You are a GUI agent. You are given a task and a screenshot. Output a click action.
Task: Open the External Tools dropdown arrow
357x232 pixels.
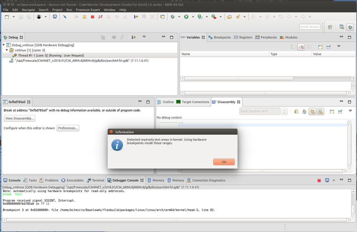[x=220, y=17]
